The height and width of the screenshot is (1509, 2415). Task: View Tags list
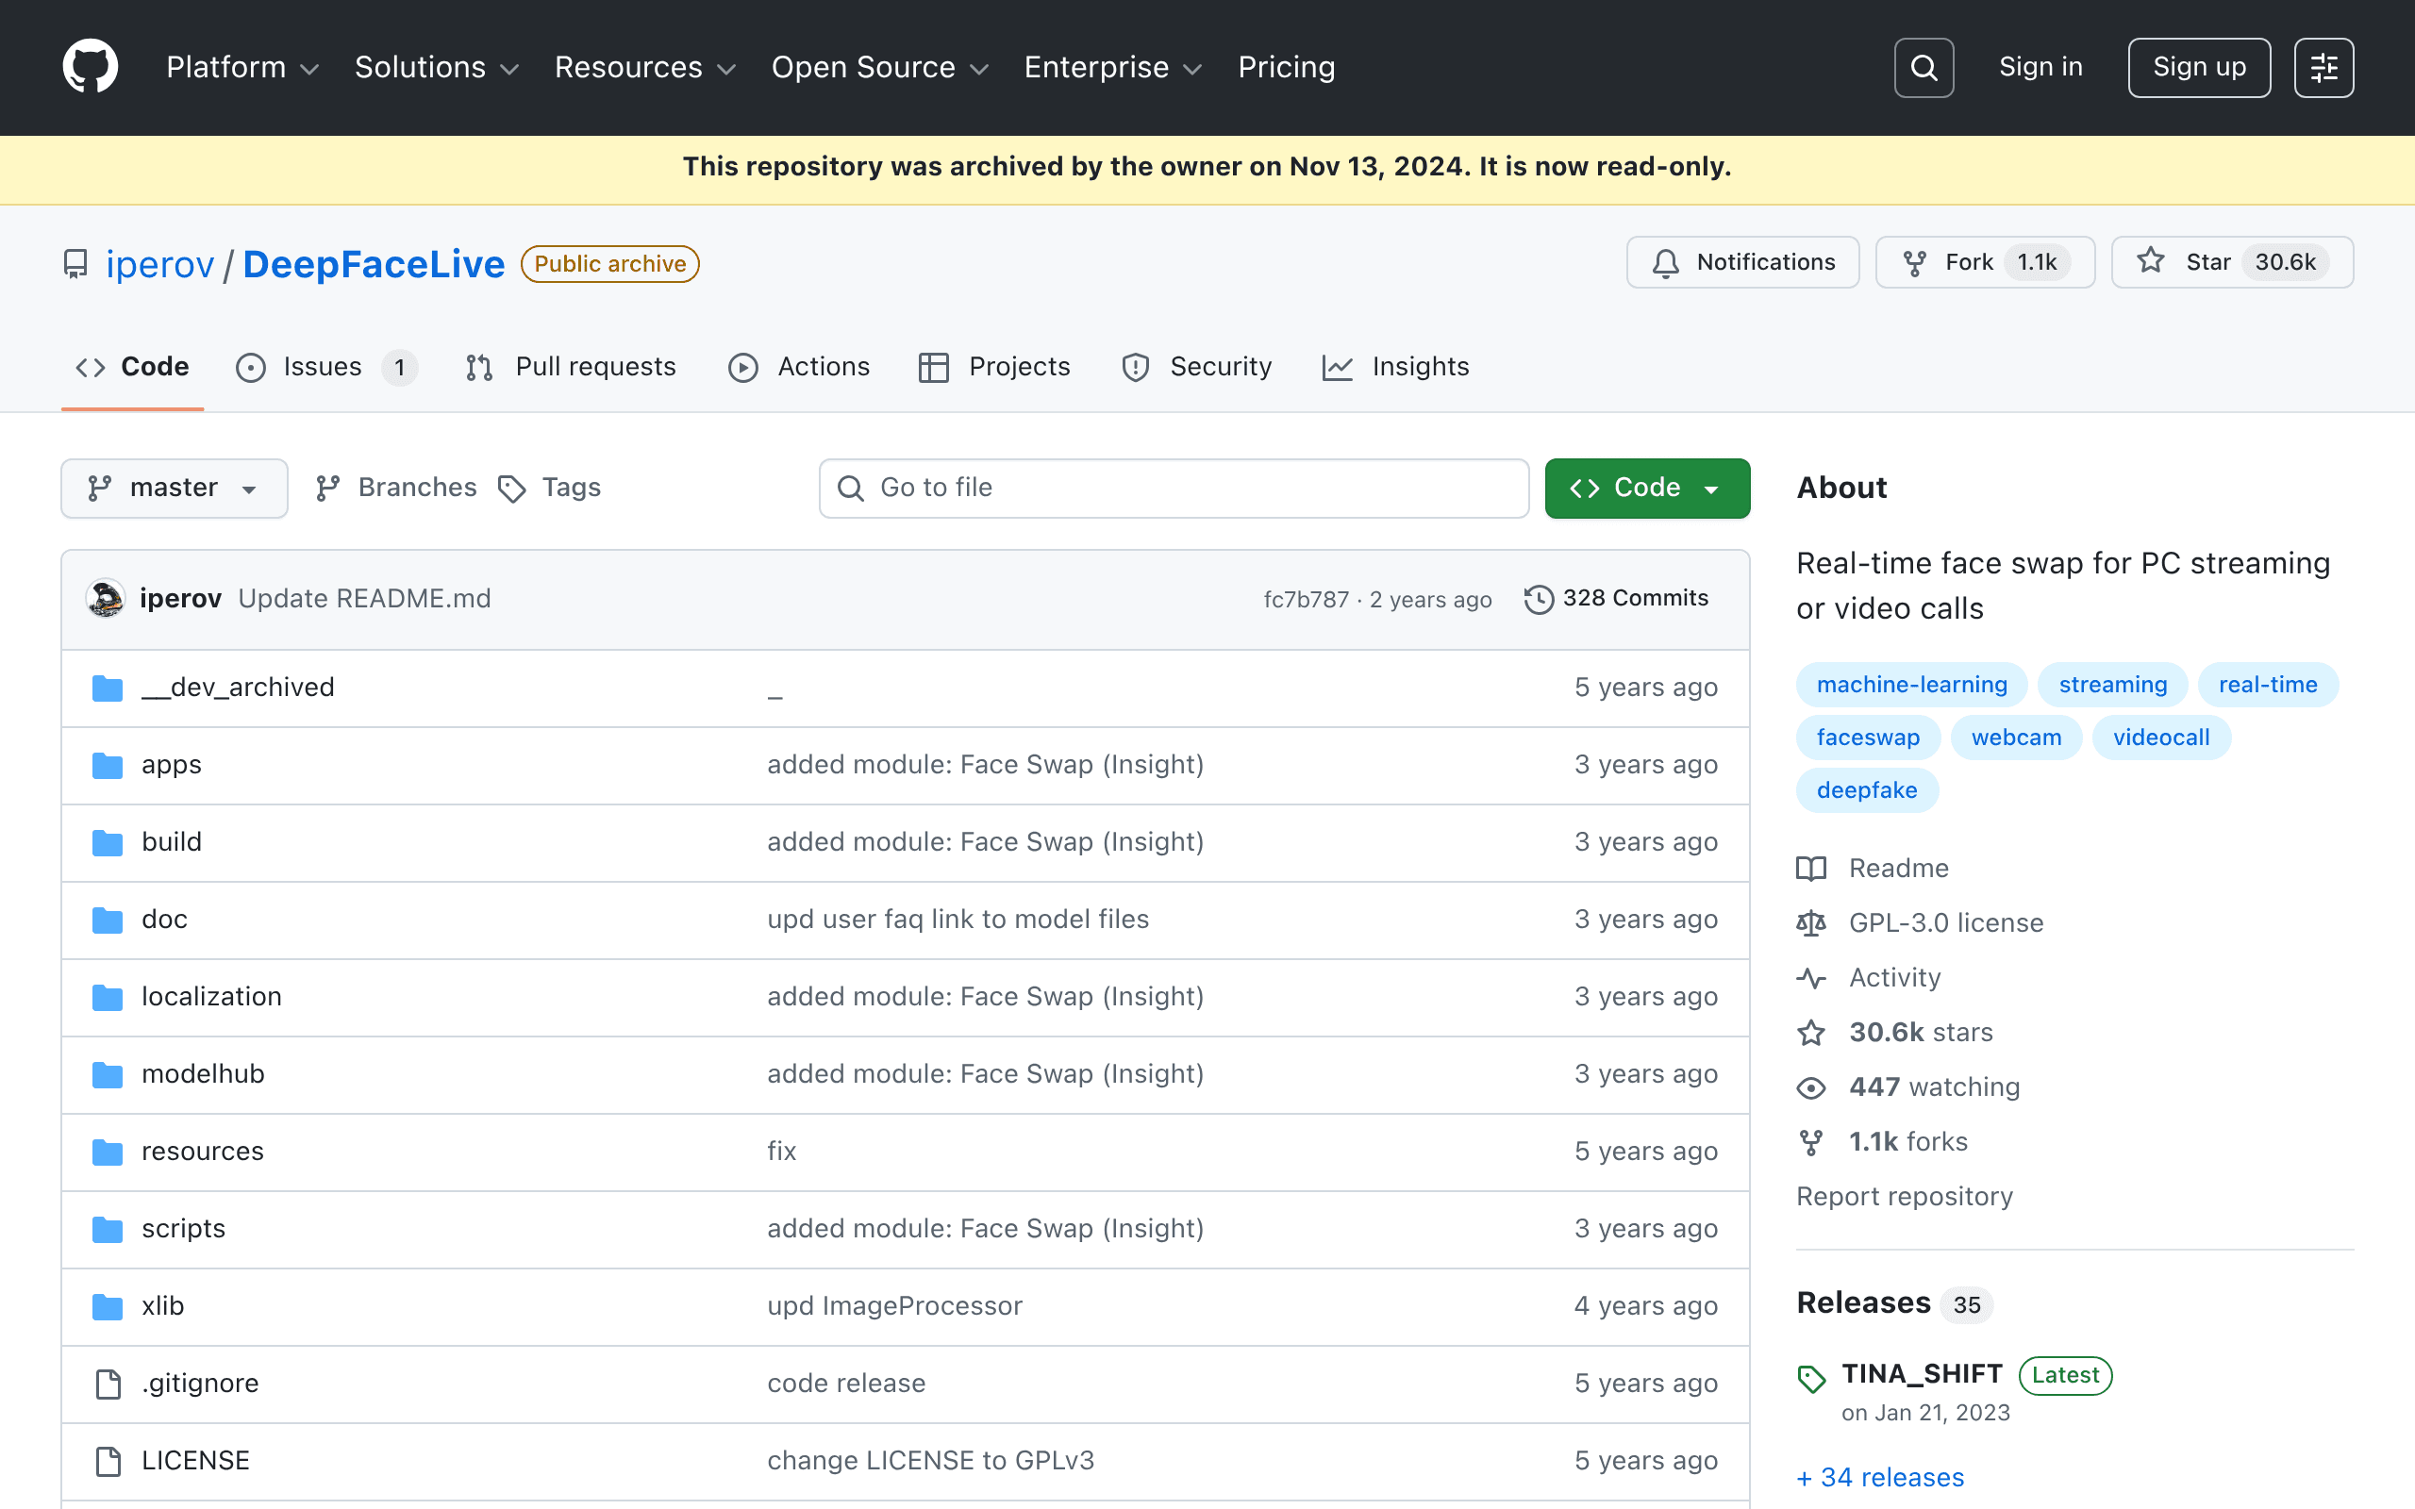click(x=550, y=488)
